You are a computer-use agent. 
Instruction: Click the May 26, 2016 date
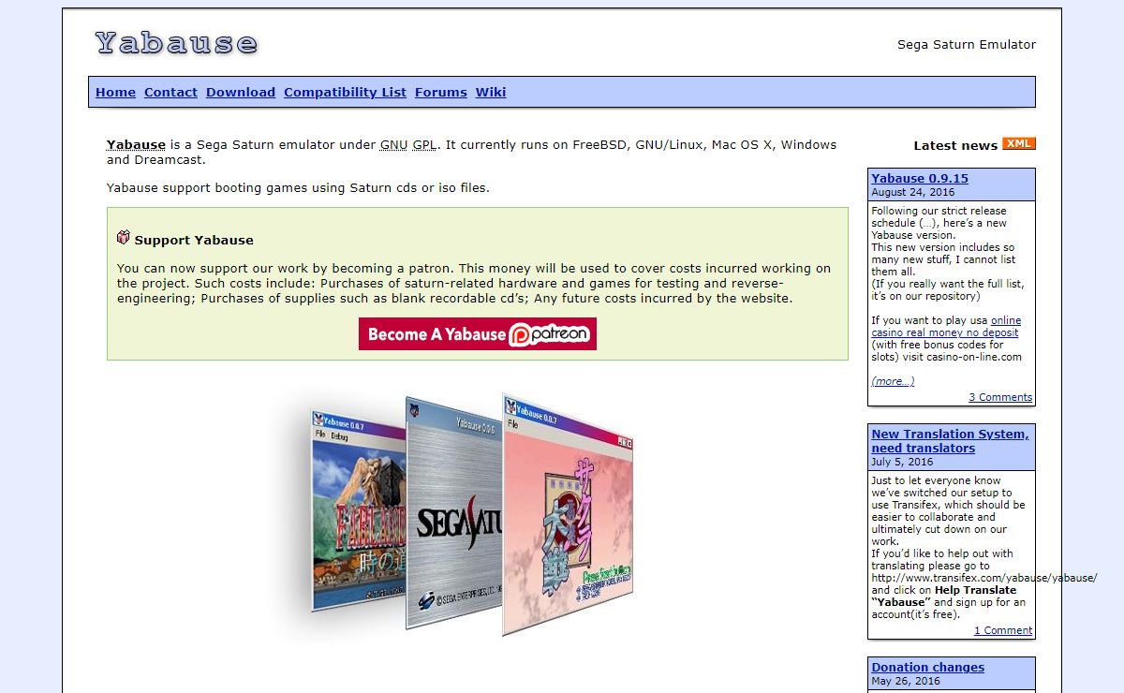point(905,681)
